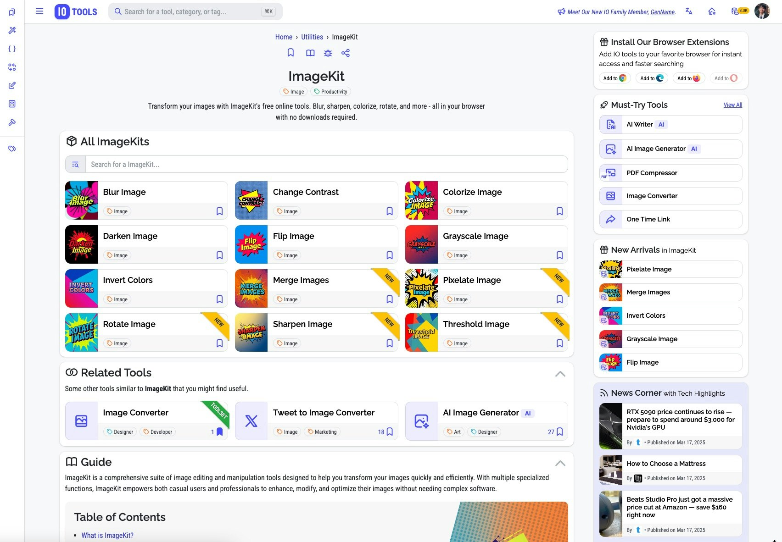Open the hamburger menu
This screenshot has width=782, height=542.
[x=39, y=11]
